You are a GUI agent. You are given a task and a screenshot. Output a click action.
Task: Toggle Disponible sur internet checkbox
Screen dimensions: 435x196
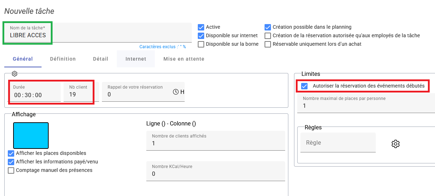[x=201, y=35]
